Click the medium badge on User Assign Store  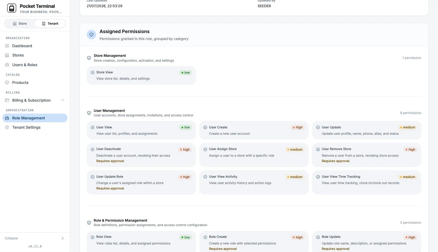click(x=295, y=149)
